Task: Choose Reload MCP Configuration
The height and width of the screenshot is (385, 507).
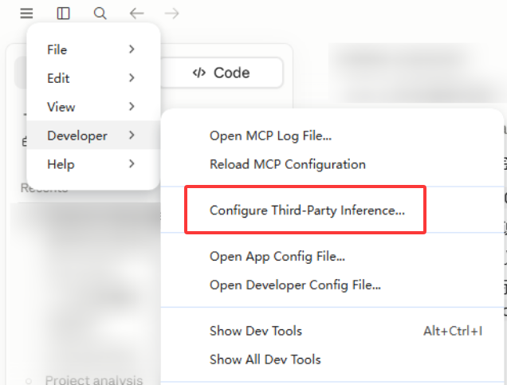Action: (x=332, y=164)
